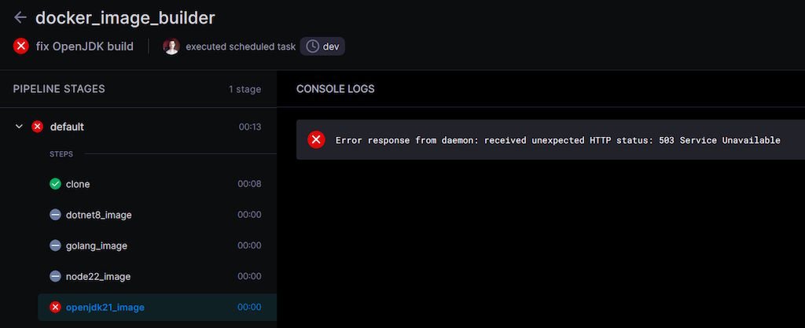Click the fix OpenJDK build commit title

coord(84,46)
